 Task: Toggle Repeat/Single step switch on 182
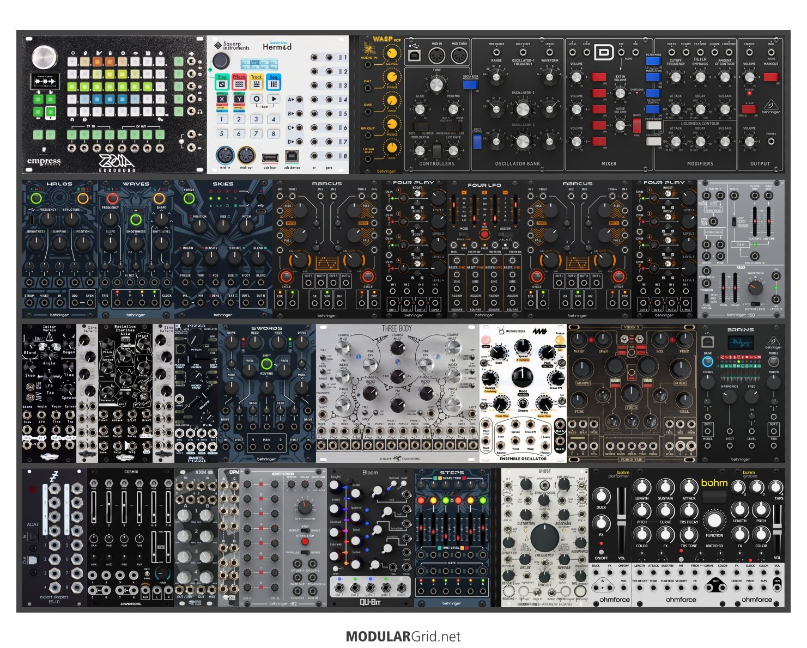305,530
